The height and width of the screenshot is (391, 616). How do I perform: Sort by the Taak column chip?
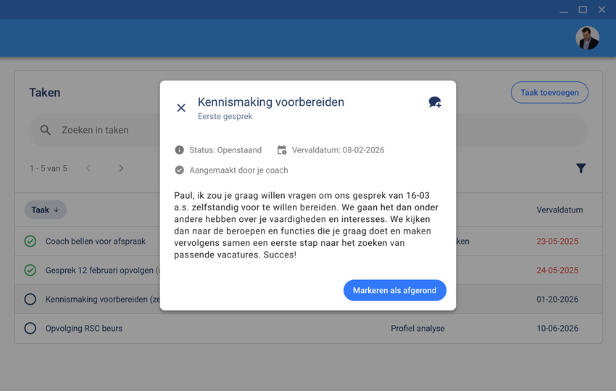[x=46, y=210]
